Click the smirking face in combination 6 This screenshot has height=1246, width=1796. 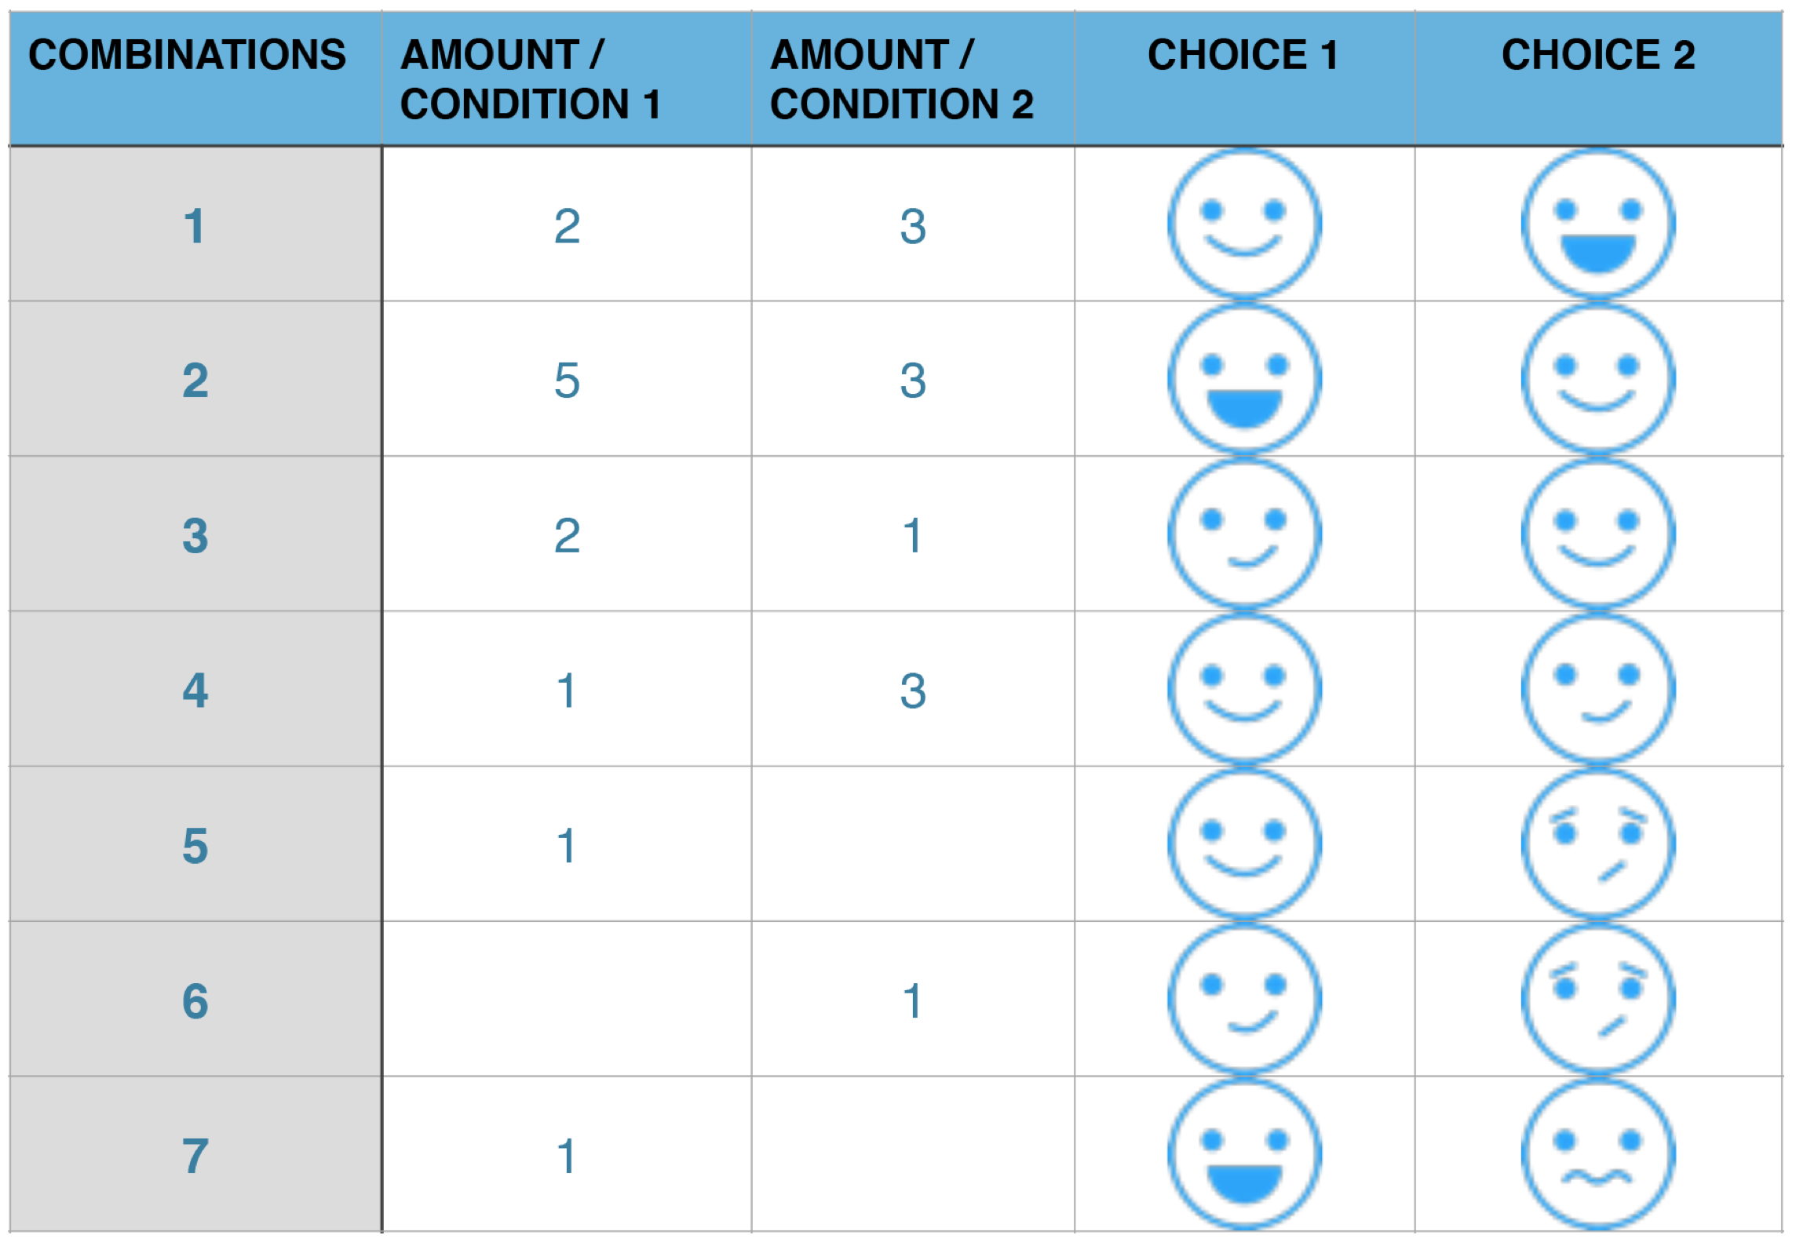pyautogui.click(x=1244, y=998)
